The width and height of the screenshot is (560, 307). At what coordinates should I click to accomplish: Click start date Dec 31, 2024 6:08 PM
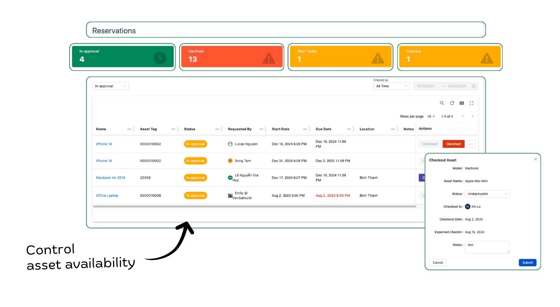pos(289,161)
